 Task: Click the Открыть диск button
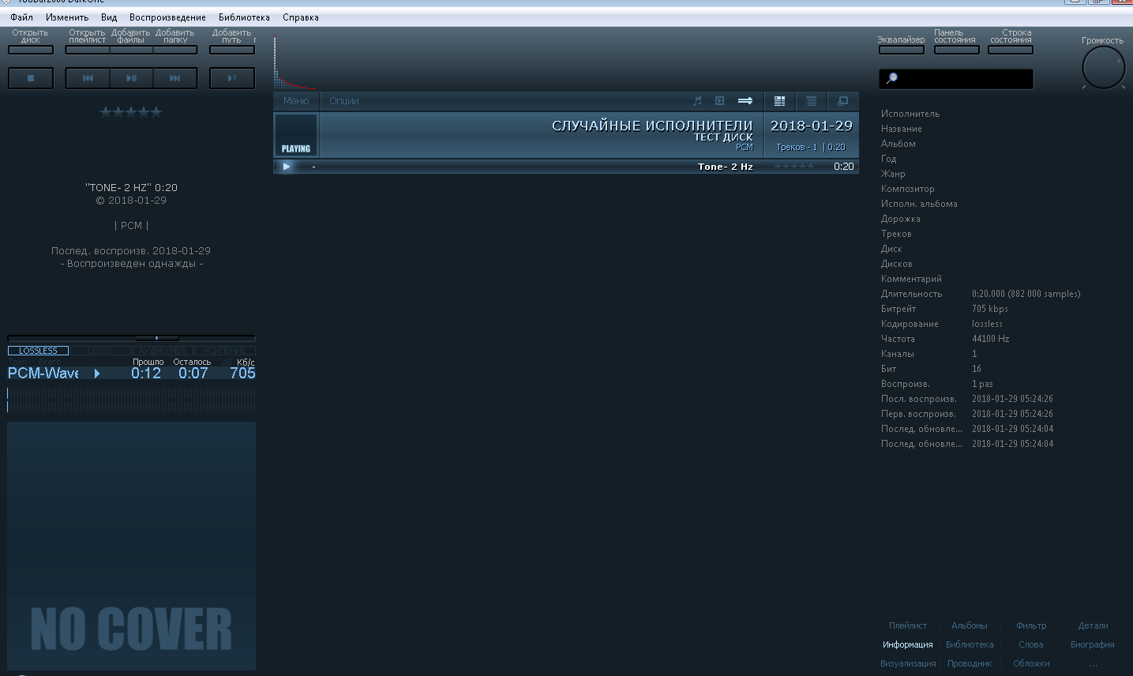31,50
